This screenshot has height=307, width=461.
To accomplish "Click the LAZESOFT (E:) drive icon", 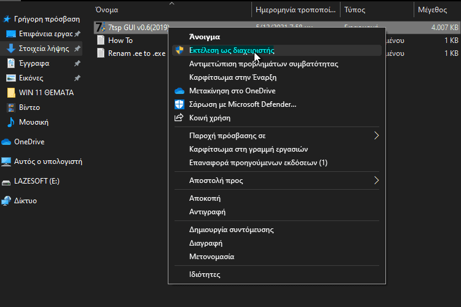I will click(6, 182).
